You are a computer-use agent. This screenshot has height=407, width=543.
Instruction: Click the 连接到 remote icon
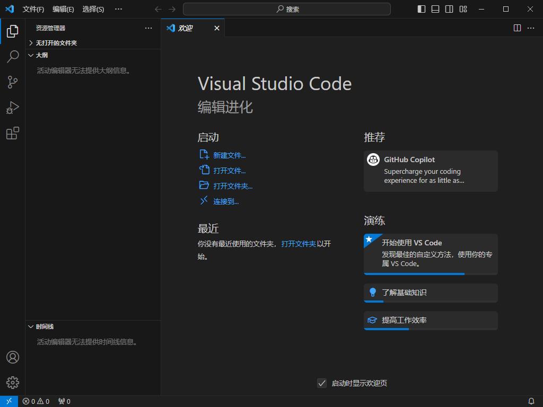(204, 200)
